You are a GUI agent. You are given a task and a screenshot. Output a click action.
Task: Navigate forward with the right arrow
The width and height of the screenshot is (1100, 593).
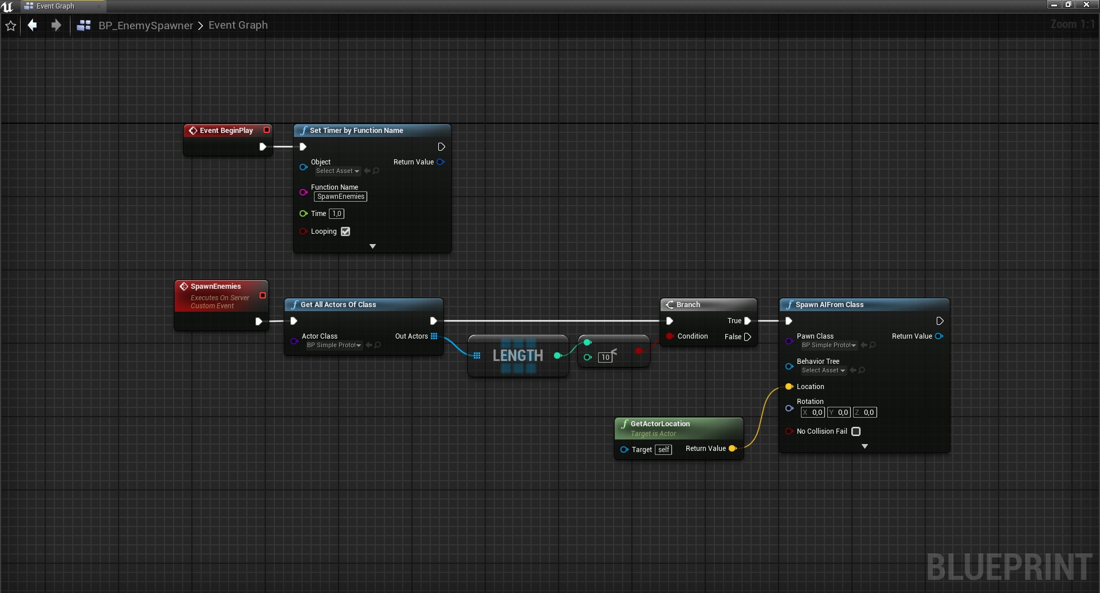56,25
